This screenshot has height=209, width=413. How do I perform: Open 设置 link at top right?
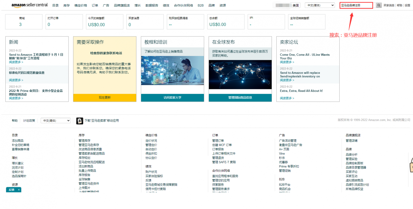407,5
